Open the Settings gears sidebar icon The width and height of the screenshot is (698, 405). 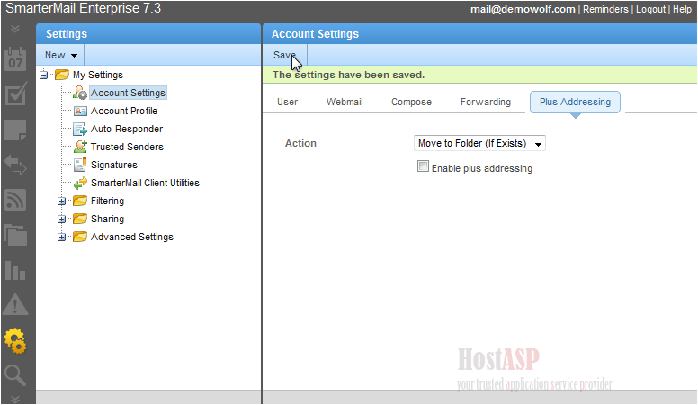(15, 341)
